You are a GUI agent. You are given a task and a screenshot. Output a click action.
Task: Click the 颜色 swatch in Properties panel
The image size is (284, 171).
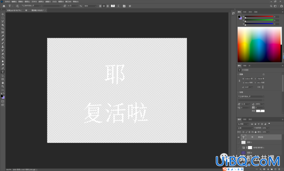[x=260, y=111]
